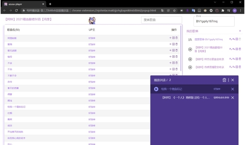The width and height of the screenshot is (245, 145).
Task: Remove 给我一个理由忘记 from the play queue
Action: (x=232, y=89)
